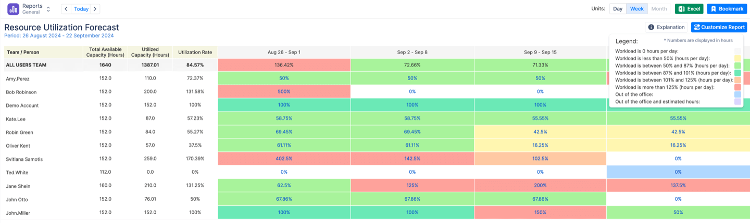Image resolution: width=750 pixels, height=223 pixels.
Task: Click the blue Out of the office swatch
Action: [737, 95]
